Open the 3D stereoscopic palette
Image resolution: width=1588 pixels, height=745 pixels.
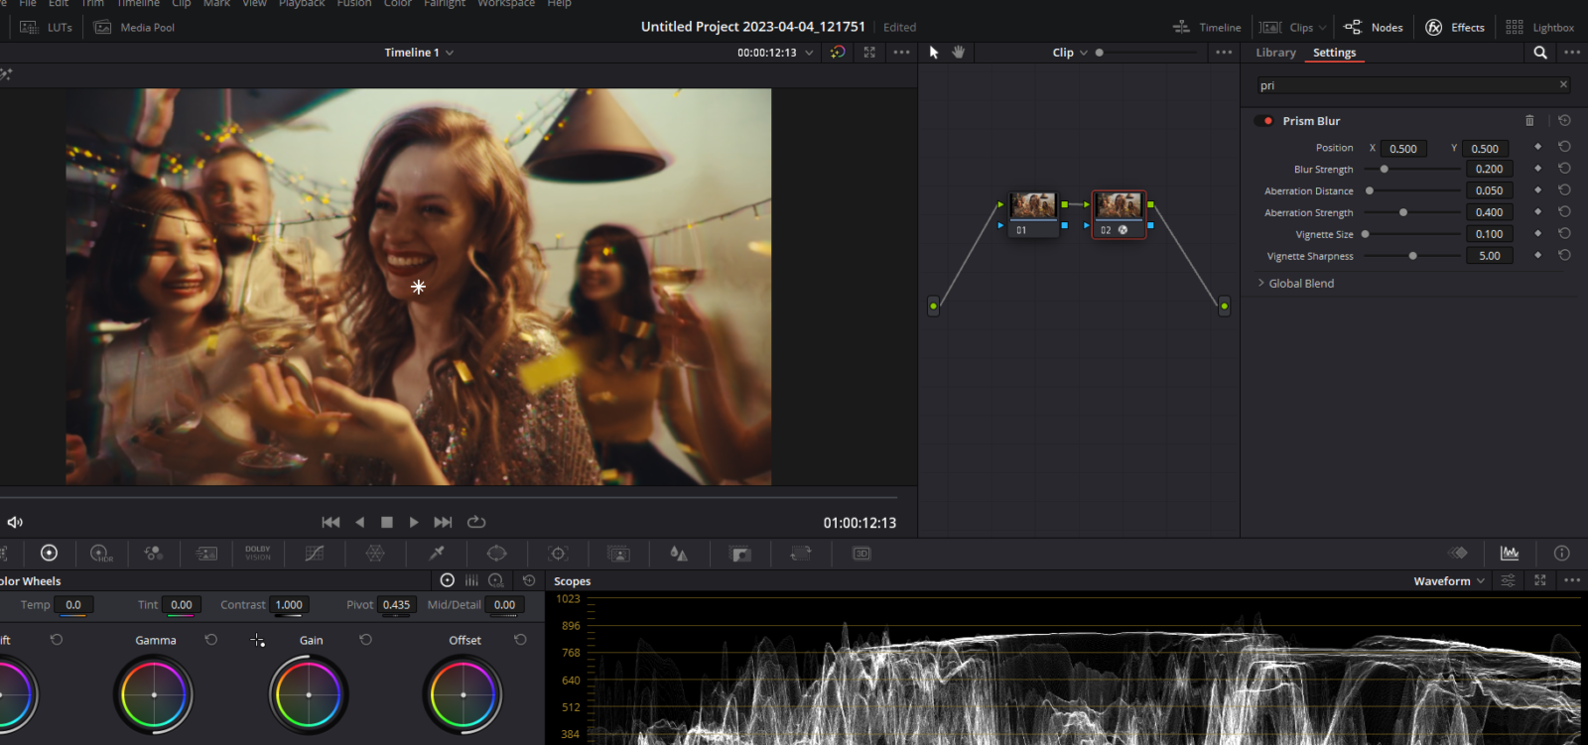click(x=861, y=554)
